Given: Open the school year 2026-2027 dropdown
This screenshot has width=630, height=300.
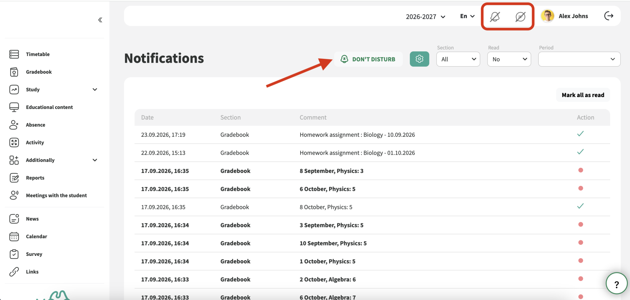Looking at the screenshot, I should coord(425,17).
